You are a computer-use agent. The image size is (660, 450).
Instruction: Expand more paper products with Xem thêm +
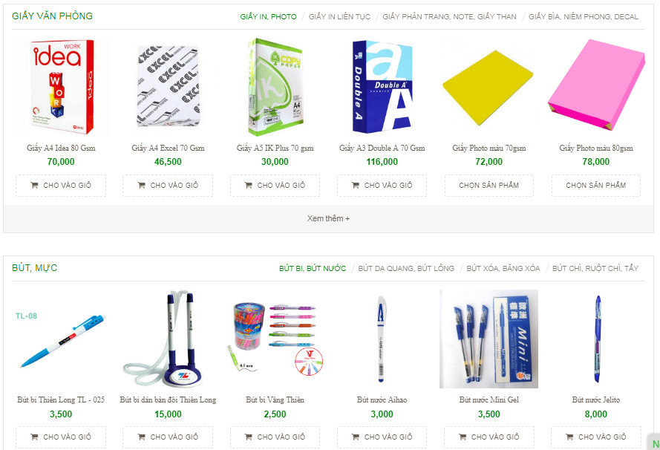click(328, 218)
